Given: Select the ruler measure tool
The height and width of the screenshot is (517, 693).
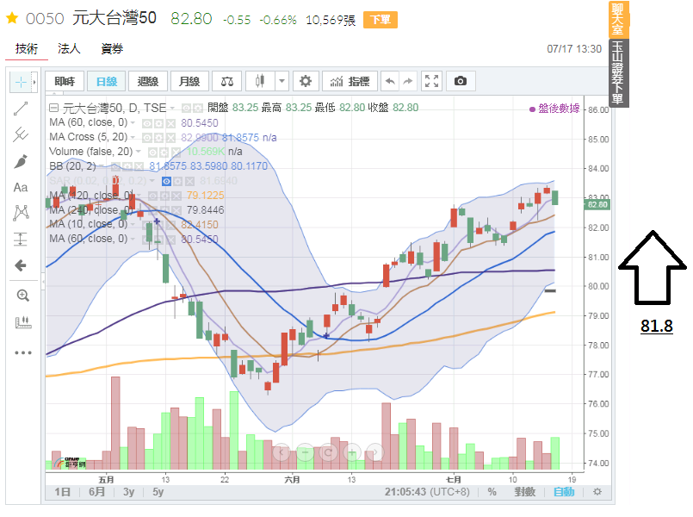Looking at the screenshot, I should [23, 322].
